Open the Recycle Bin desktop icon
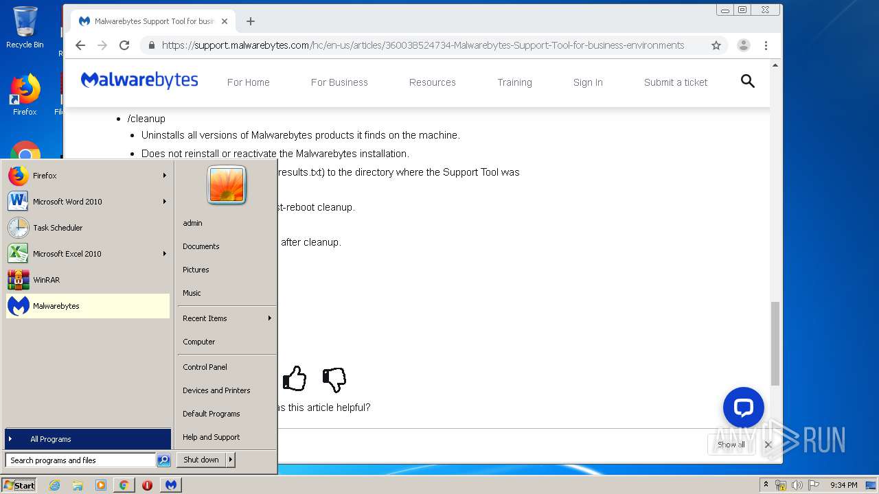Image resolution: width=879 pixels, height=494 pixels. (x=25, y=27)
